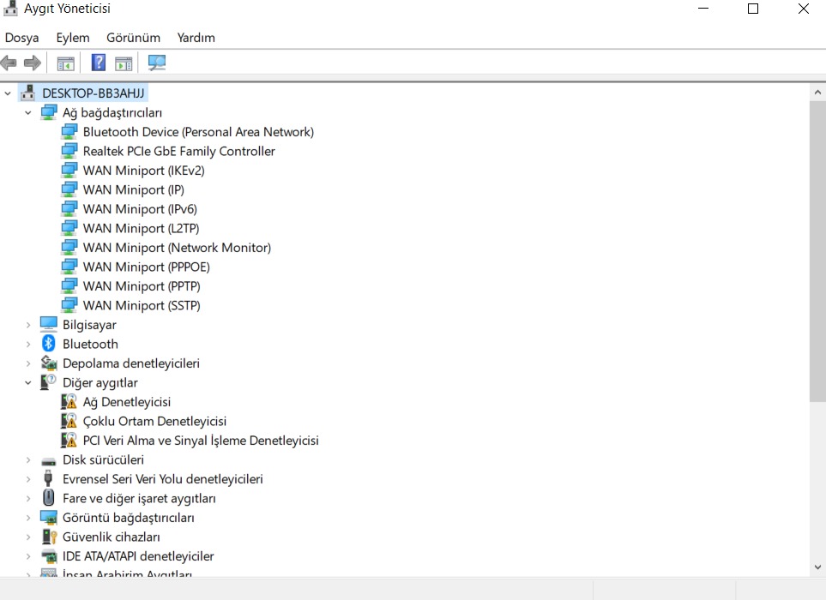Image resolution: width=826 pixels, height=600 pixels.
Task: Click the Bluetooth category icon
Action: (49, 344)
